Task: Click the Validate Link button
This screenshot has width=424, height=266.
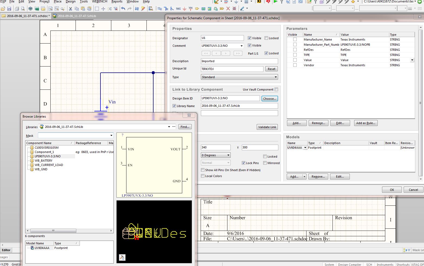Action: tap(267, 127)
